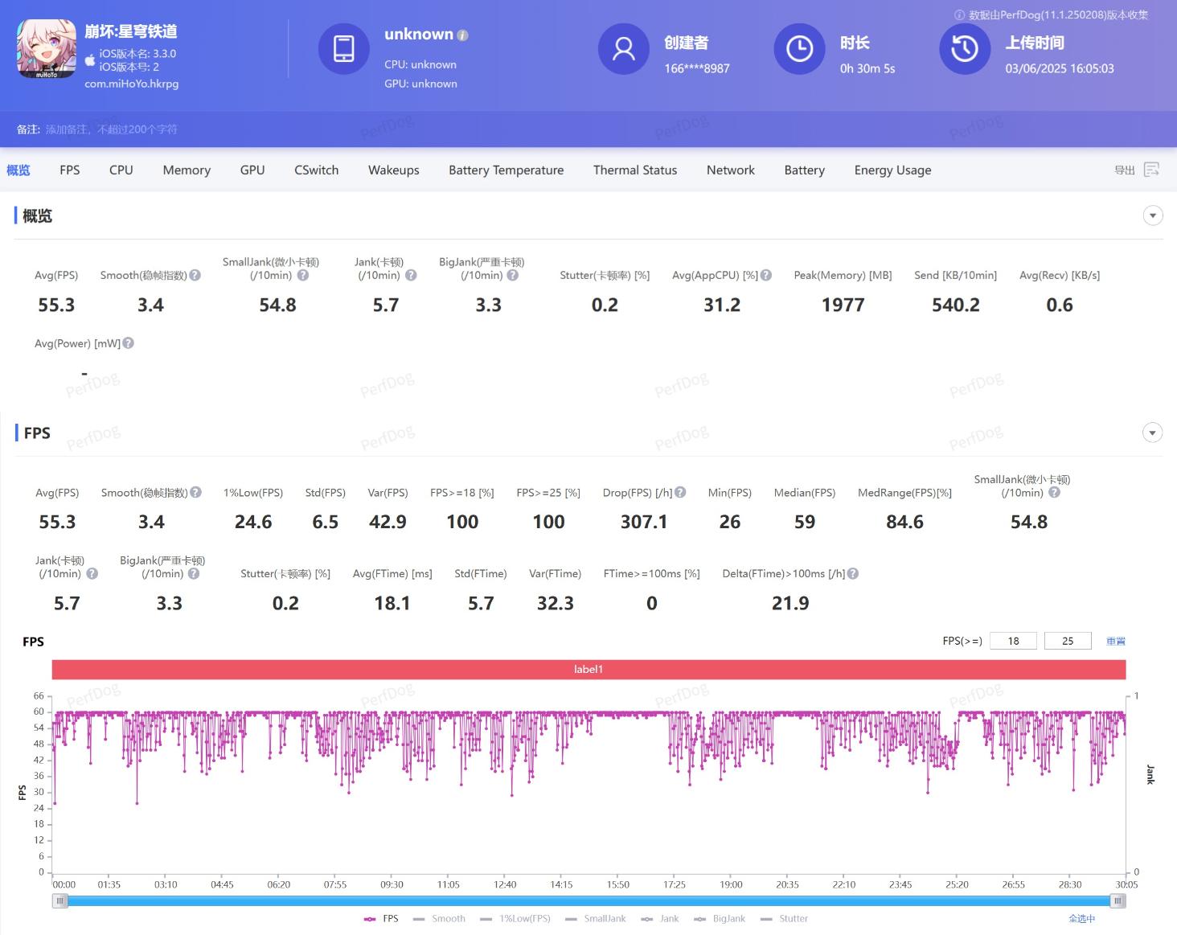Open the CSwitch tab
Image resolution: width=1177 pixels, height=935 pixels.
[x=317, y=170]
